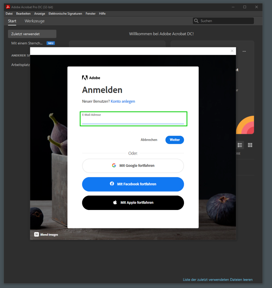
Task: Maximize the Acrobat window
Action: (244, 7)
